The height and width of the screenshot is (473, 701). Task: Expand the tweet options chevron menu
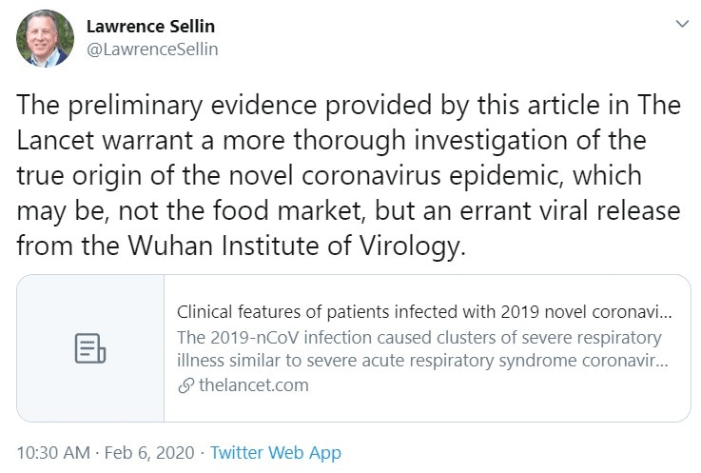(x=681, y=25)
